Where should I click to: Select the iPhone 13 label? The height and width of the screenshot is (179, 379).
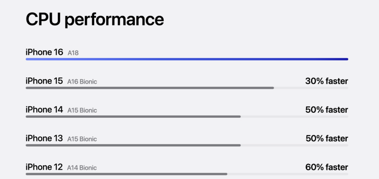[44, 138]
